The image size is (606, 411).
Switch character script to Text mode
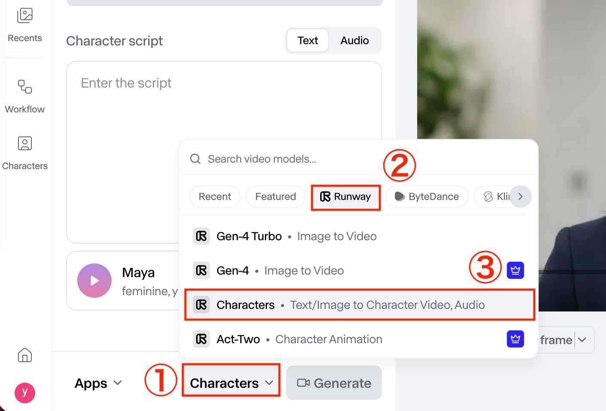click(308, 40)
